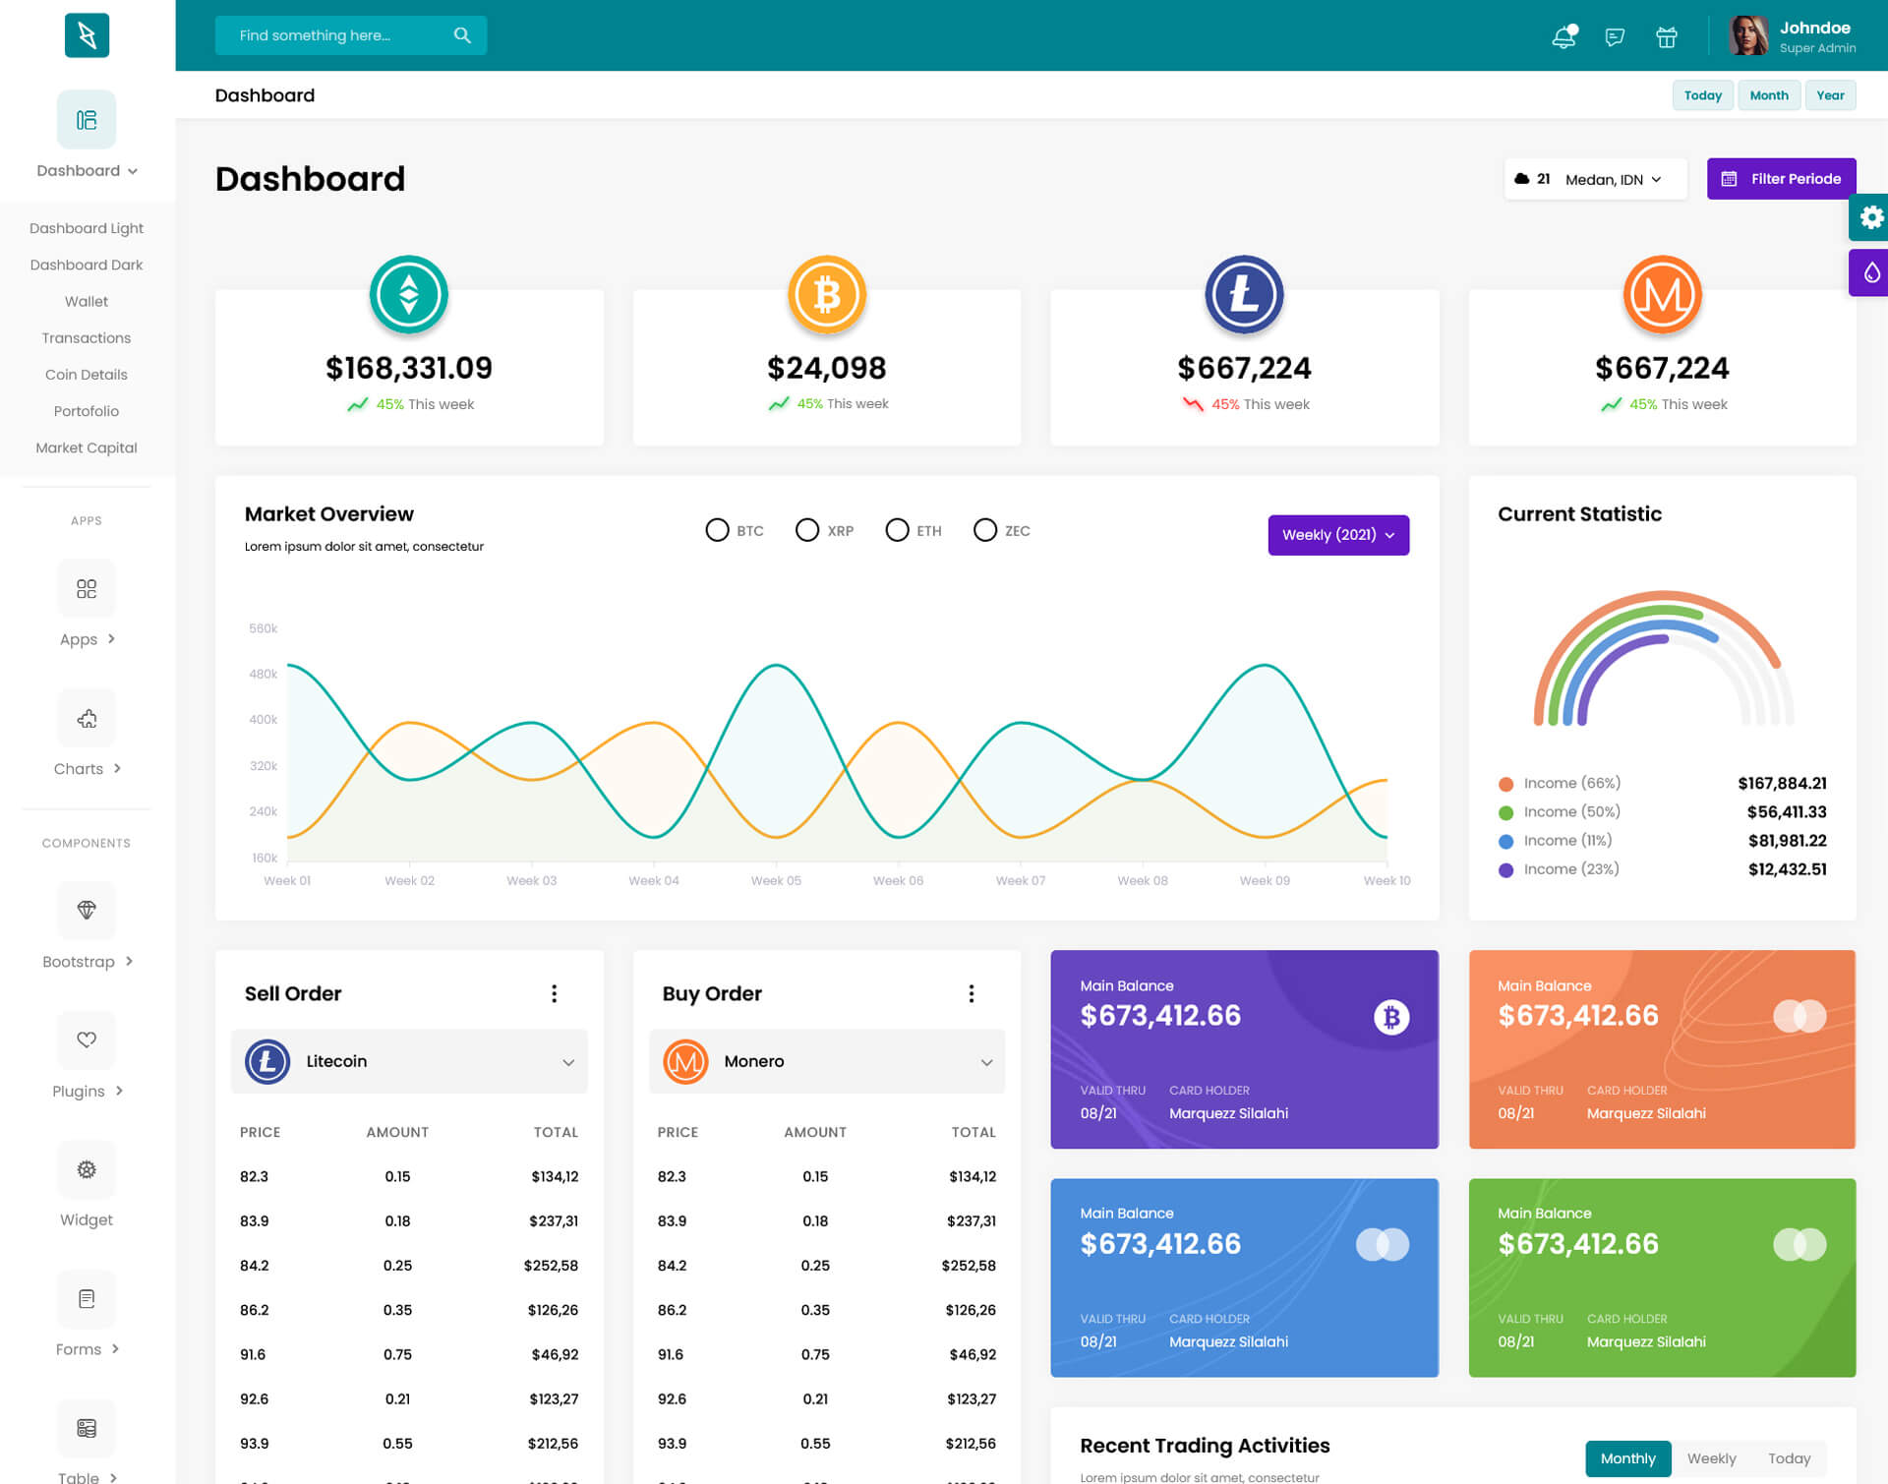Click the gift box icon
This screenshot has width=1888, height=1484.
1666,37
